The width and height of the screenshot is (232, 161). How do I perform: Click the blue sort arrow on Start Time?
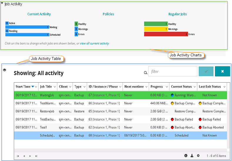33,87
